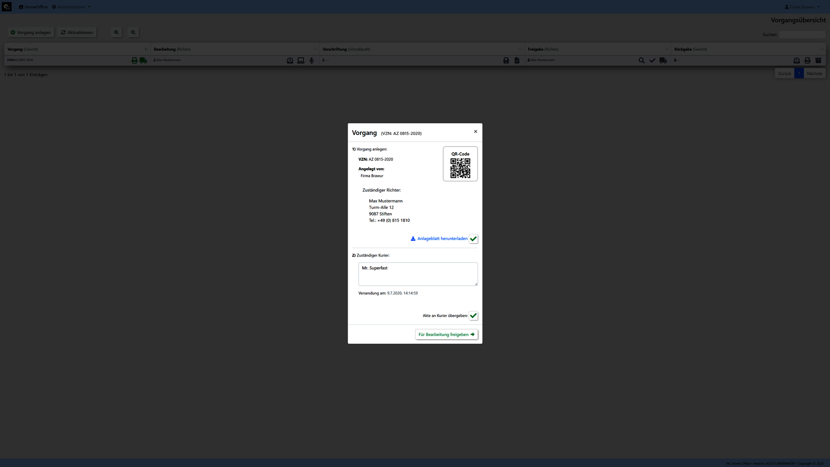Image resolution: width=830 pixels, height=467 pixels.
Task: Click the zoom-out magnifier toolbar button
Action: click(133, 32)
